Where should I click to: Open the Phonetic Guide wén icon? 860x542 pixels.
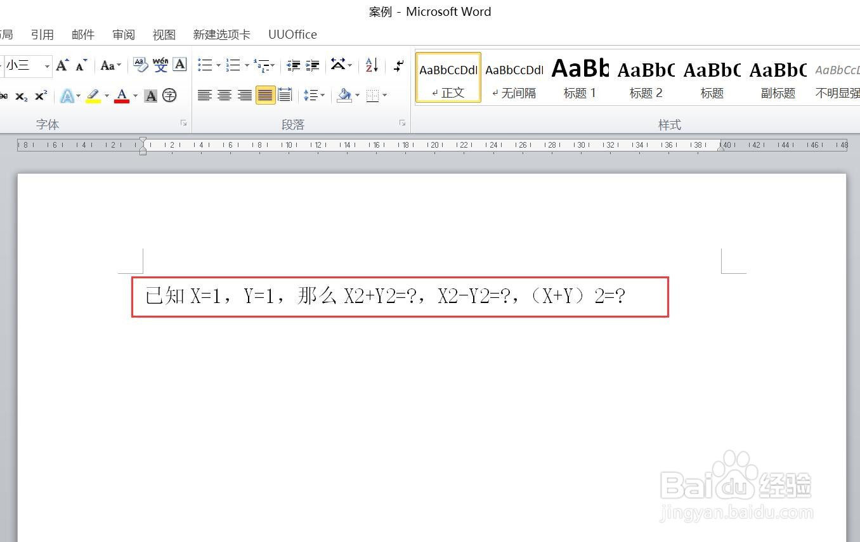[x=160, y=65]
